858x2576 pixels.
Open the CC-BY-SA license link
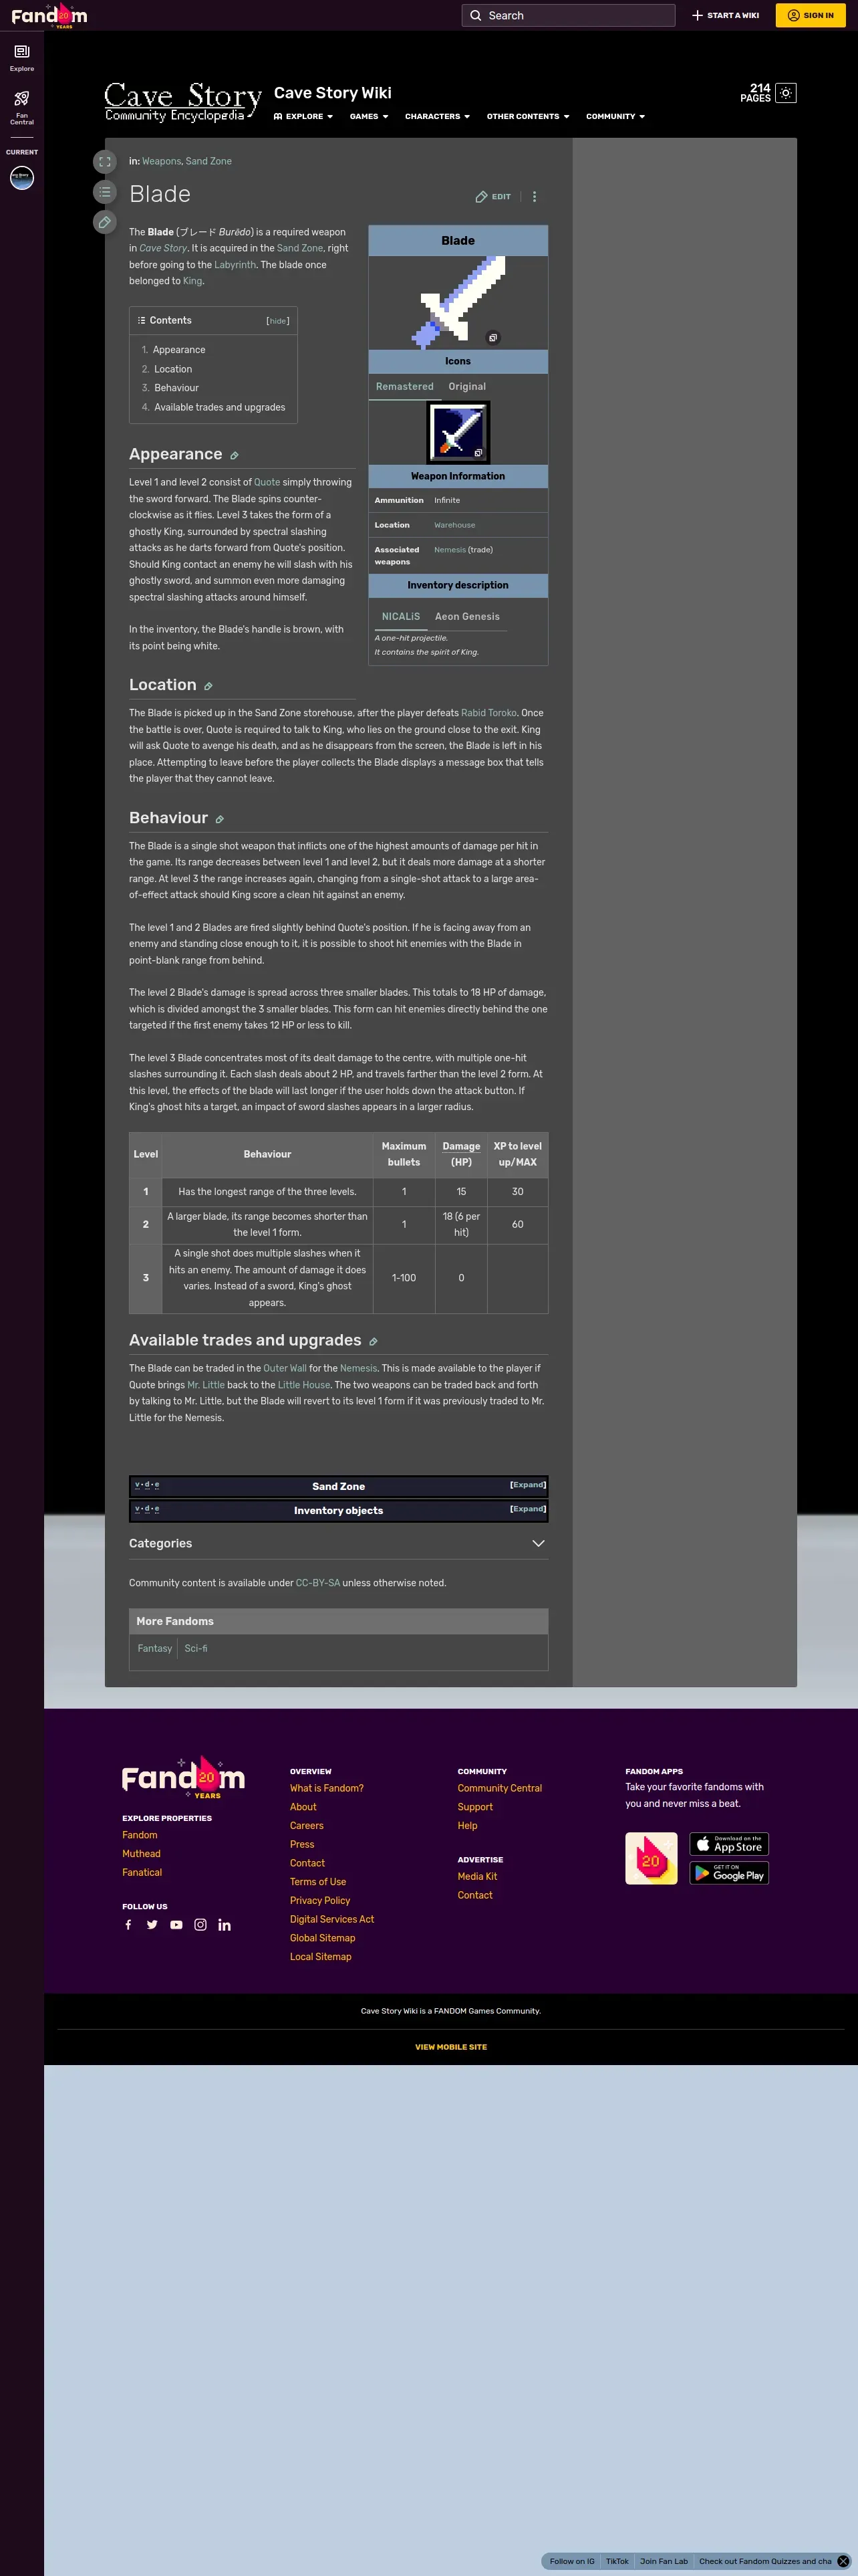[x=317, y=1583]
